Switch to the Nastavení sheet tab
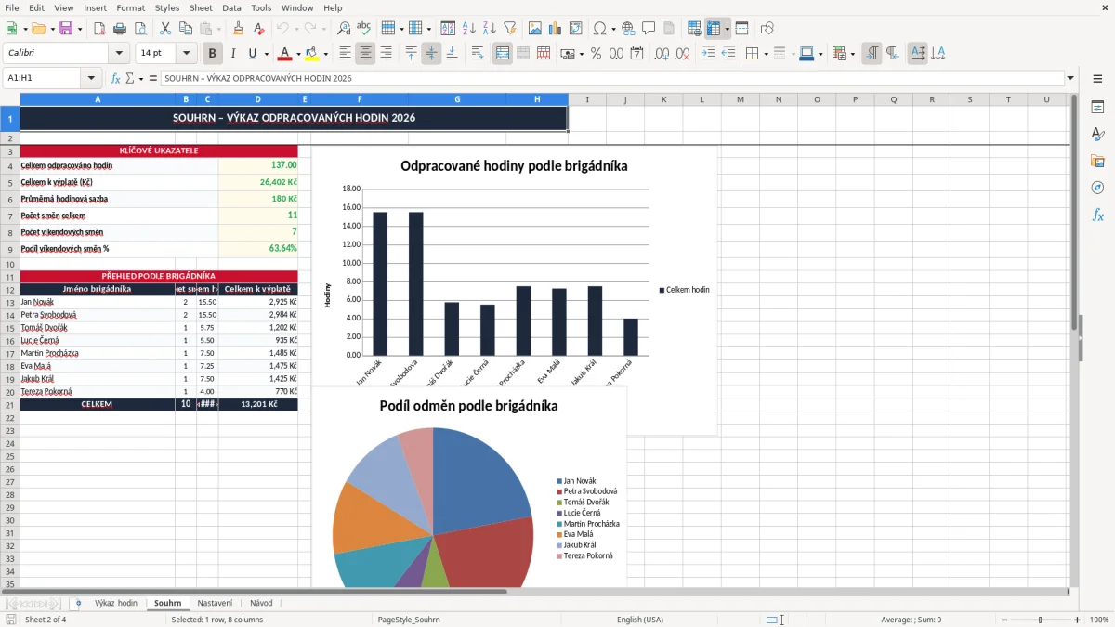Screen dimensions: 1115x627 coord(216,603)
